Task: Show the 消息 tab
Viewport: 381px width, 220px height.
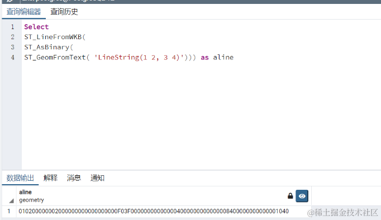Action: (74, 178)
